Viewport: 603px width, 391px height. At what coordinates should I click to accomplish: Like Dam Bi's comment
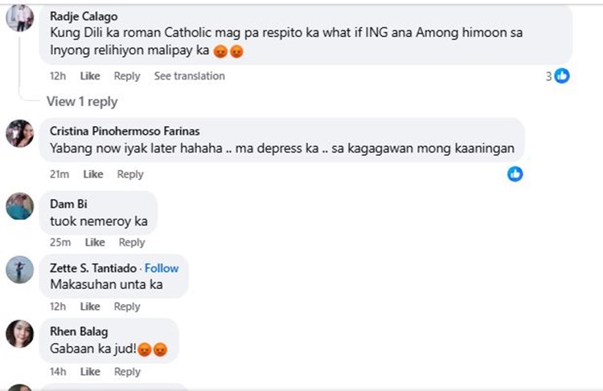[95, 242]
